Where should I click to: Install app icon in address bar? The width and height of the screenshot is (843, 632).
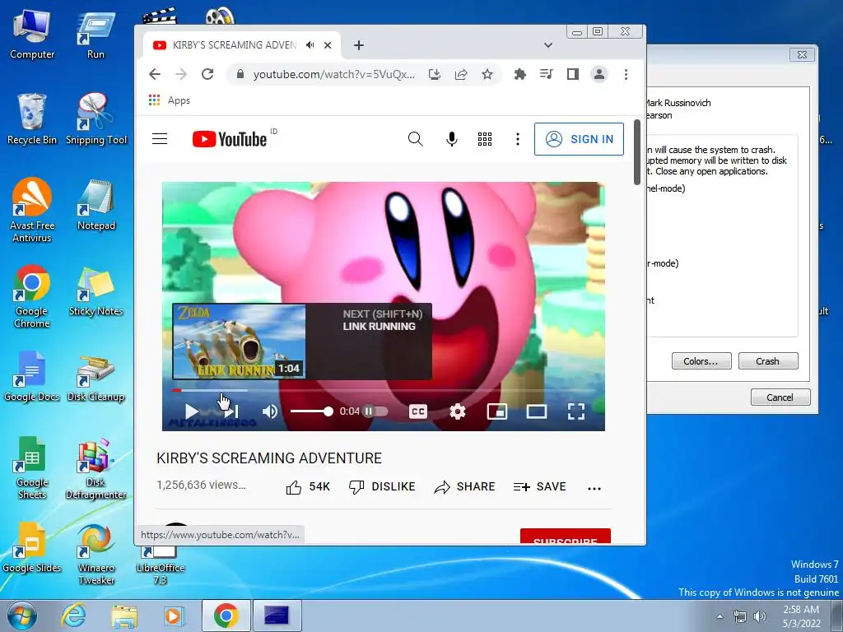435,74
